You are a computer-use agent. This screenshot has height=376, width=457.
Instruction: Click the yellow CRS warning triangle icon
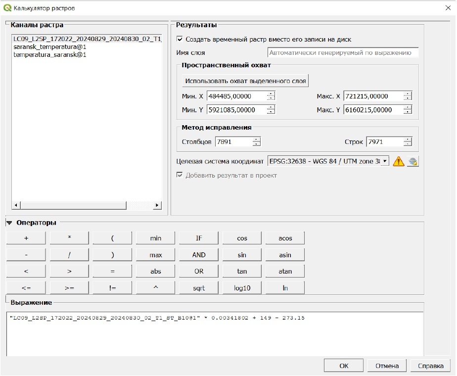[x=398, y=161]
